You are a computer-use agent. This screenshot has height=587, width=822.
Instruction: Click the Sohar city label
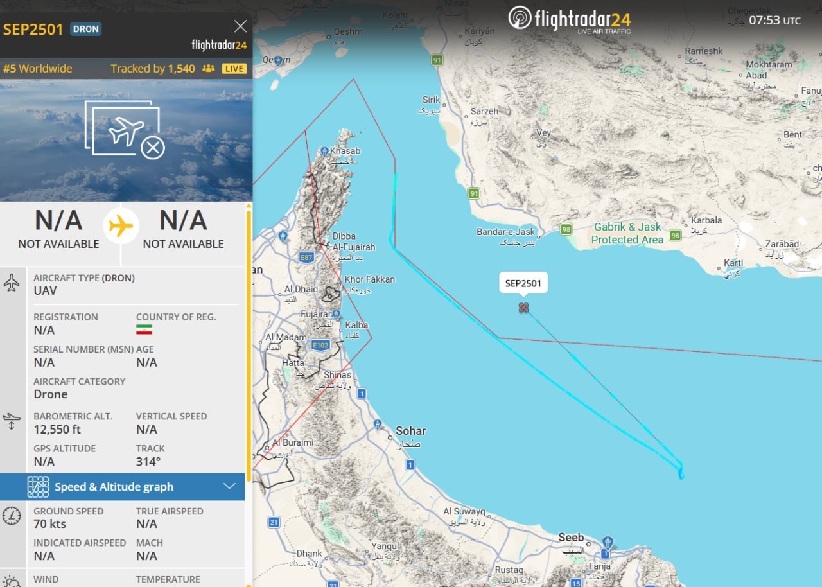tap(410, 431)
